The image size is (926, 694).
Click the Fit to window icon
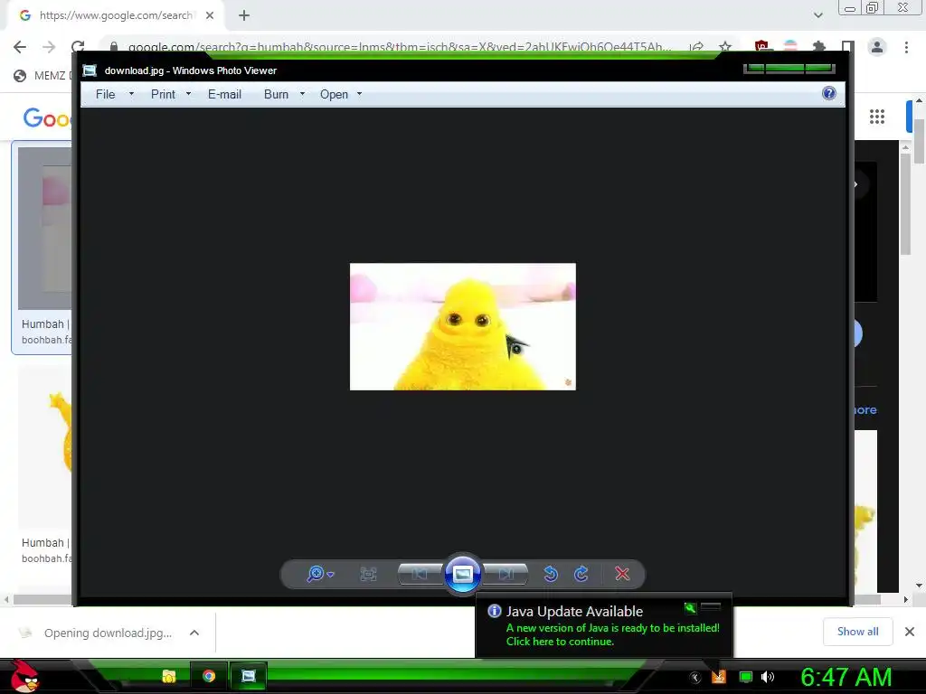[368, 574]
